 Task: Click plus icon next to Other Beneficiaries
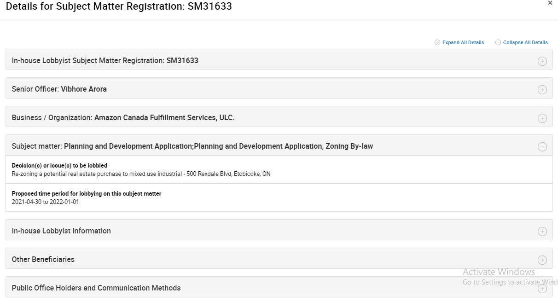pyautogui.click(x=542, y=260)
